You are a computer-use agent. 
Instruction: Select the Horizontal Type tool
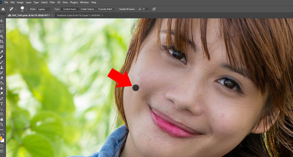(2, 104)
